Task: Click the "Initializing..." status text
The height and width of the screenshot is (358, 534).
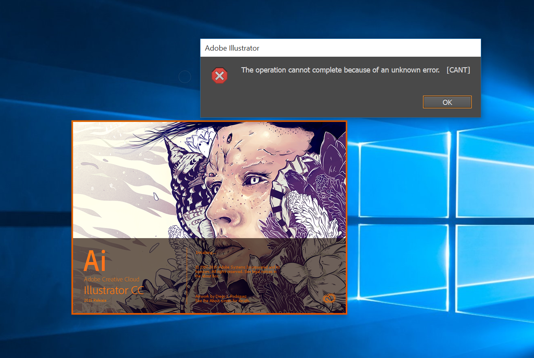Action: coord(205,252)
